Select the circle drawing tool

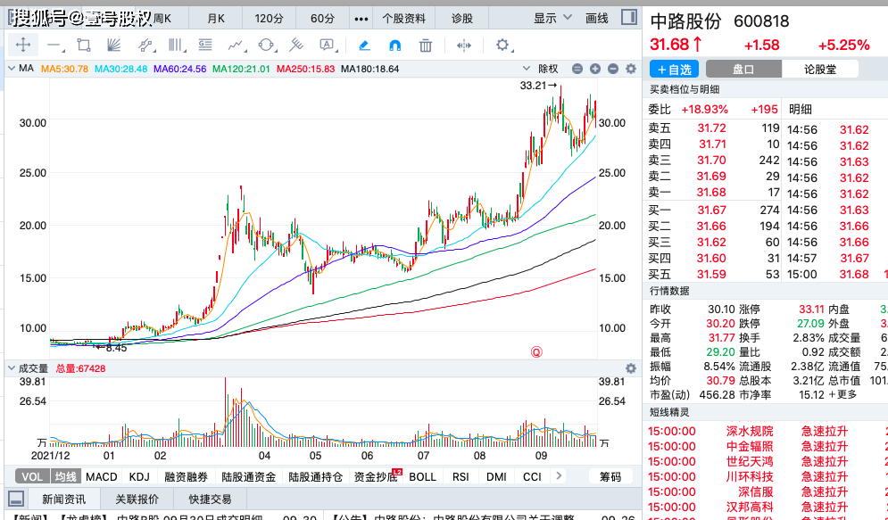coord(266,45)
